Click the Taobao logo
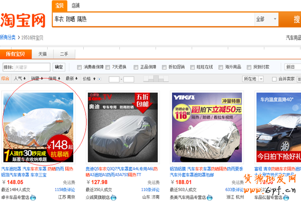The width and height of the screenshot is (301, 201). [x=24, y=20]
